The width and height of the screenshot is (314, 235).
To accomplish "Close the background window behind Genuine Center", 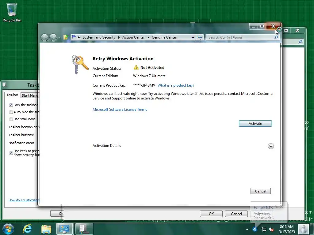I will [x=297, y=30].
